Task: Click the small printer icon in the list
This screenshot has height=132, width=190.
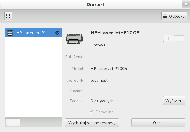Action: point(10,33)
